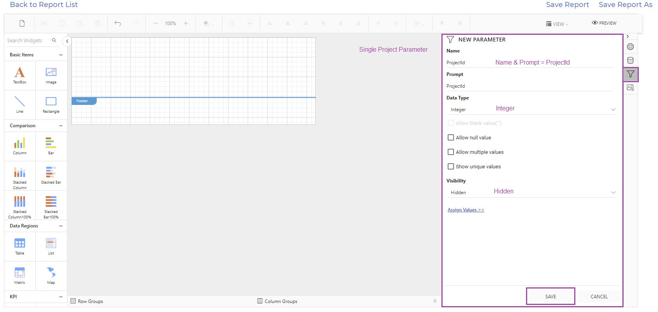Open the VIEW dropdown menu

557,24
